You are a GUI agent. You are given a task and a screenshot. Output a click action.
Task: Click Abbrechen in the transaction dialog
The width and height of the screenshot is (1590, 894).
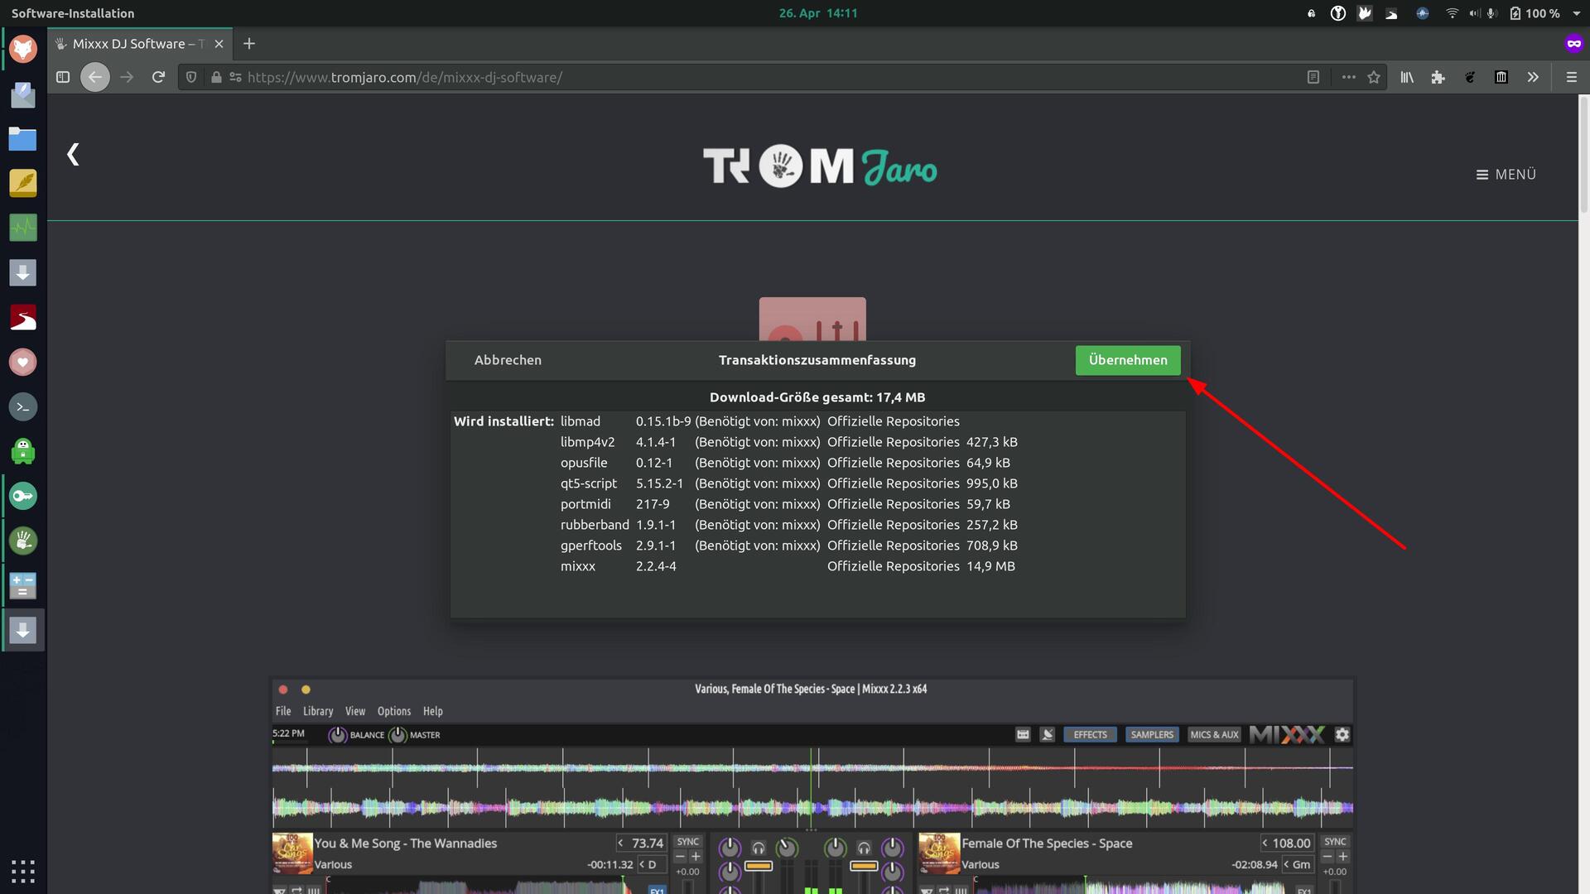[x=508, y=360]
